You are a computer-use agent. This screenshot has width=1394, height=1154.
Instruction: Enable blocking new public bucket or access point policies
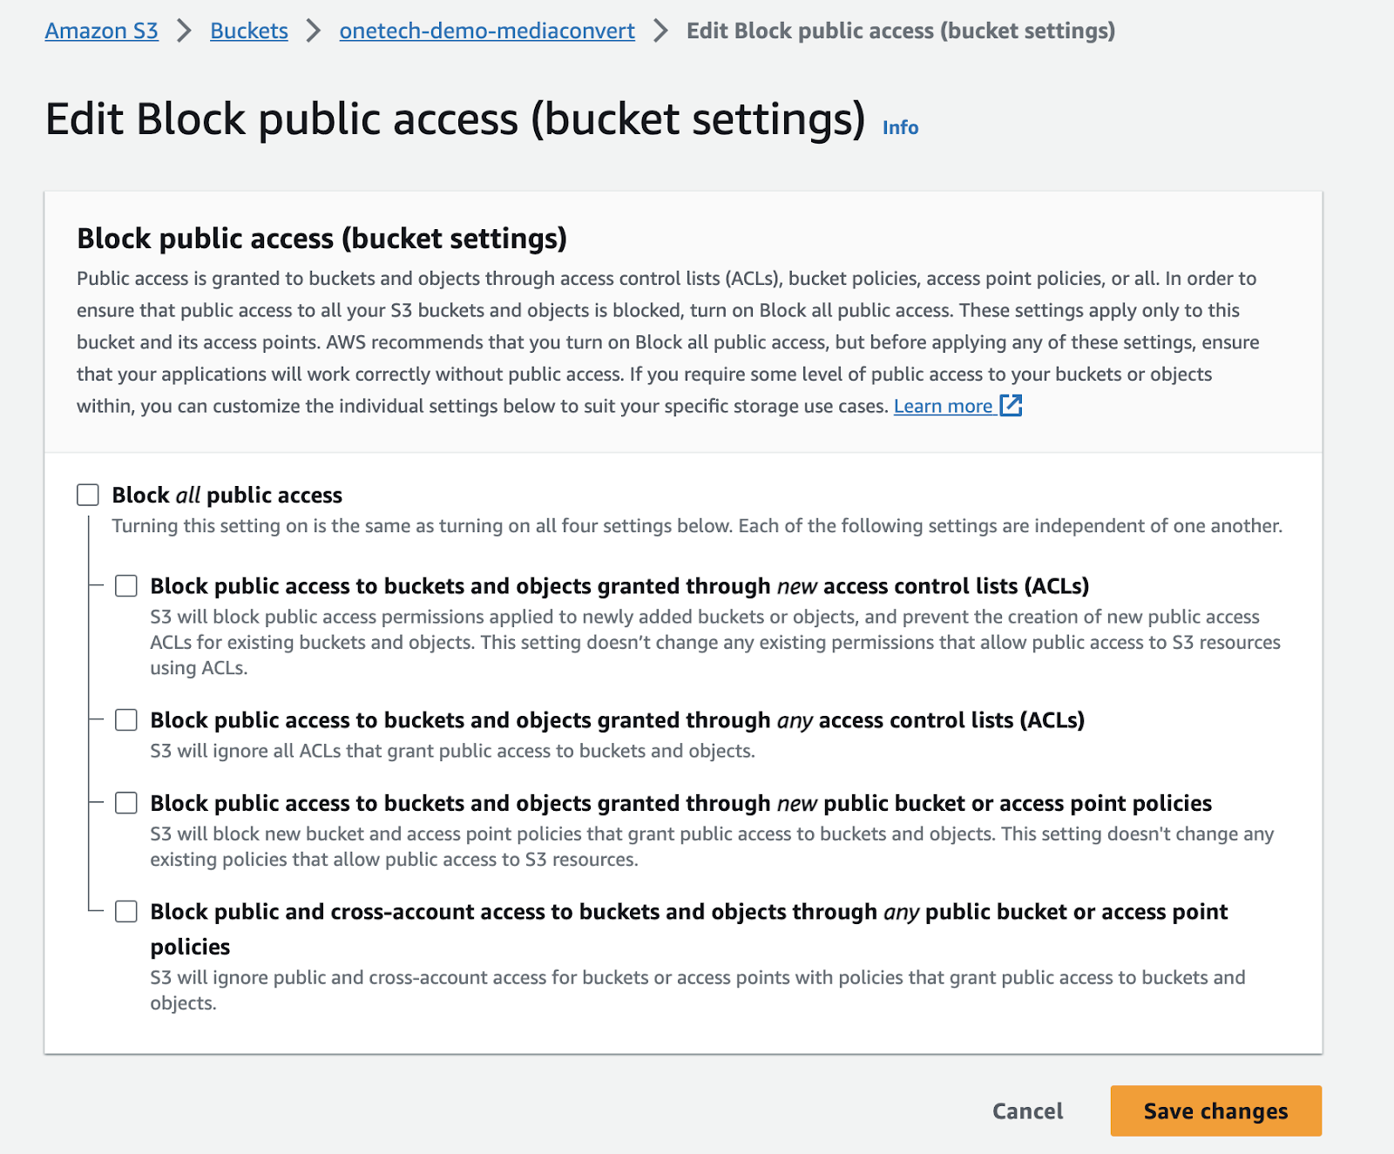pos(125,803)
